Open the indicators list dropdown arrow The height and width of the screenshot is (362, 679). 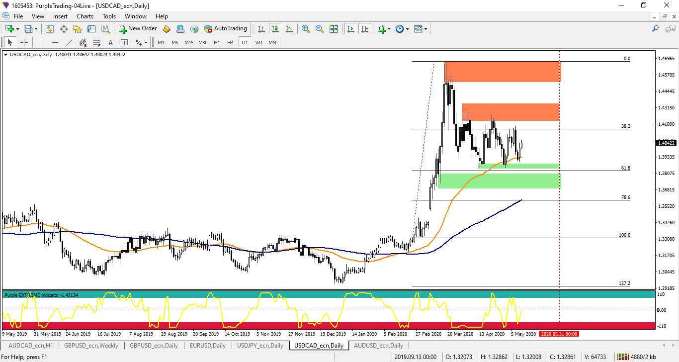(389, 29)
